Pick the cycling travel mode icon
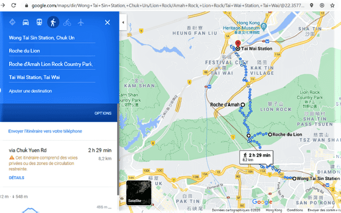Viewport: 341px width, 213px height. coord(67,22)
